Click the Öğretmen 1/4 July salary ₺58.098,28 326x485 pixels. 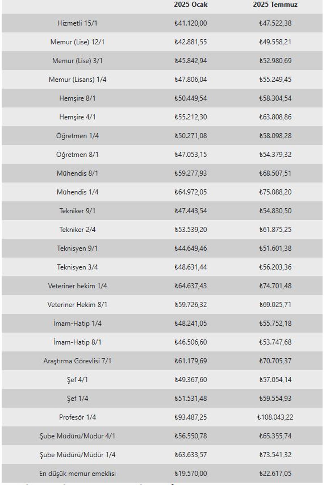pos(275,136)
